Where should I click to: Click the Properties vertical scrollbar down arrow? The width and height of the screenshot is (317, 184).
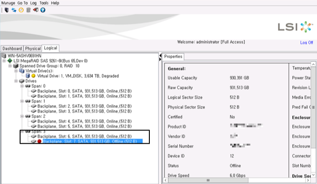313,175
